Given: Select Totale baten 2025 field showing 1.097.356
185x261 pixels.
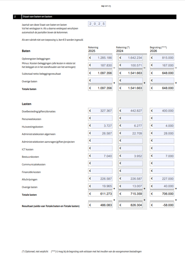Looking at the screenshot, I should click(x=100, y=88).
